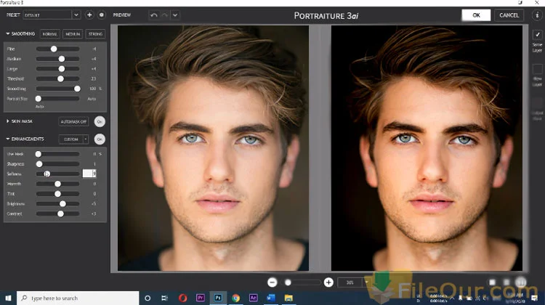Select side-by-side preview view icon
The width and height of the screenshot is (545, 305).
(x=521, y=282)
